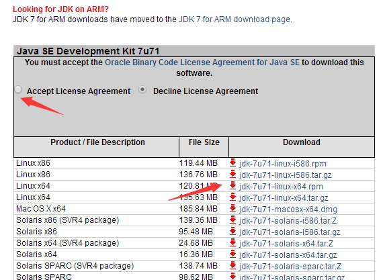Select Accept License Agreement radio button

[18, 89]
